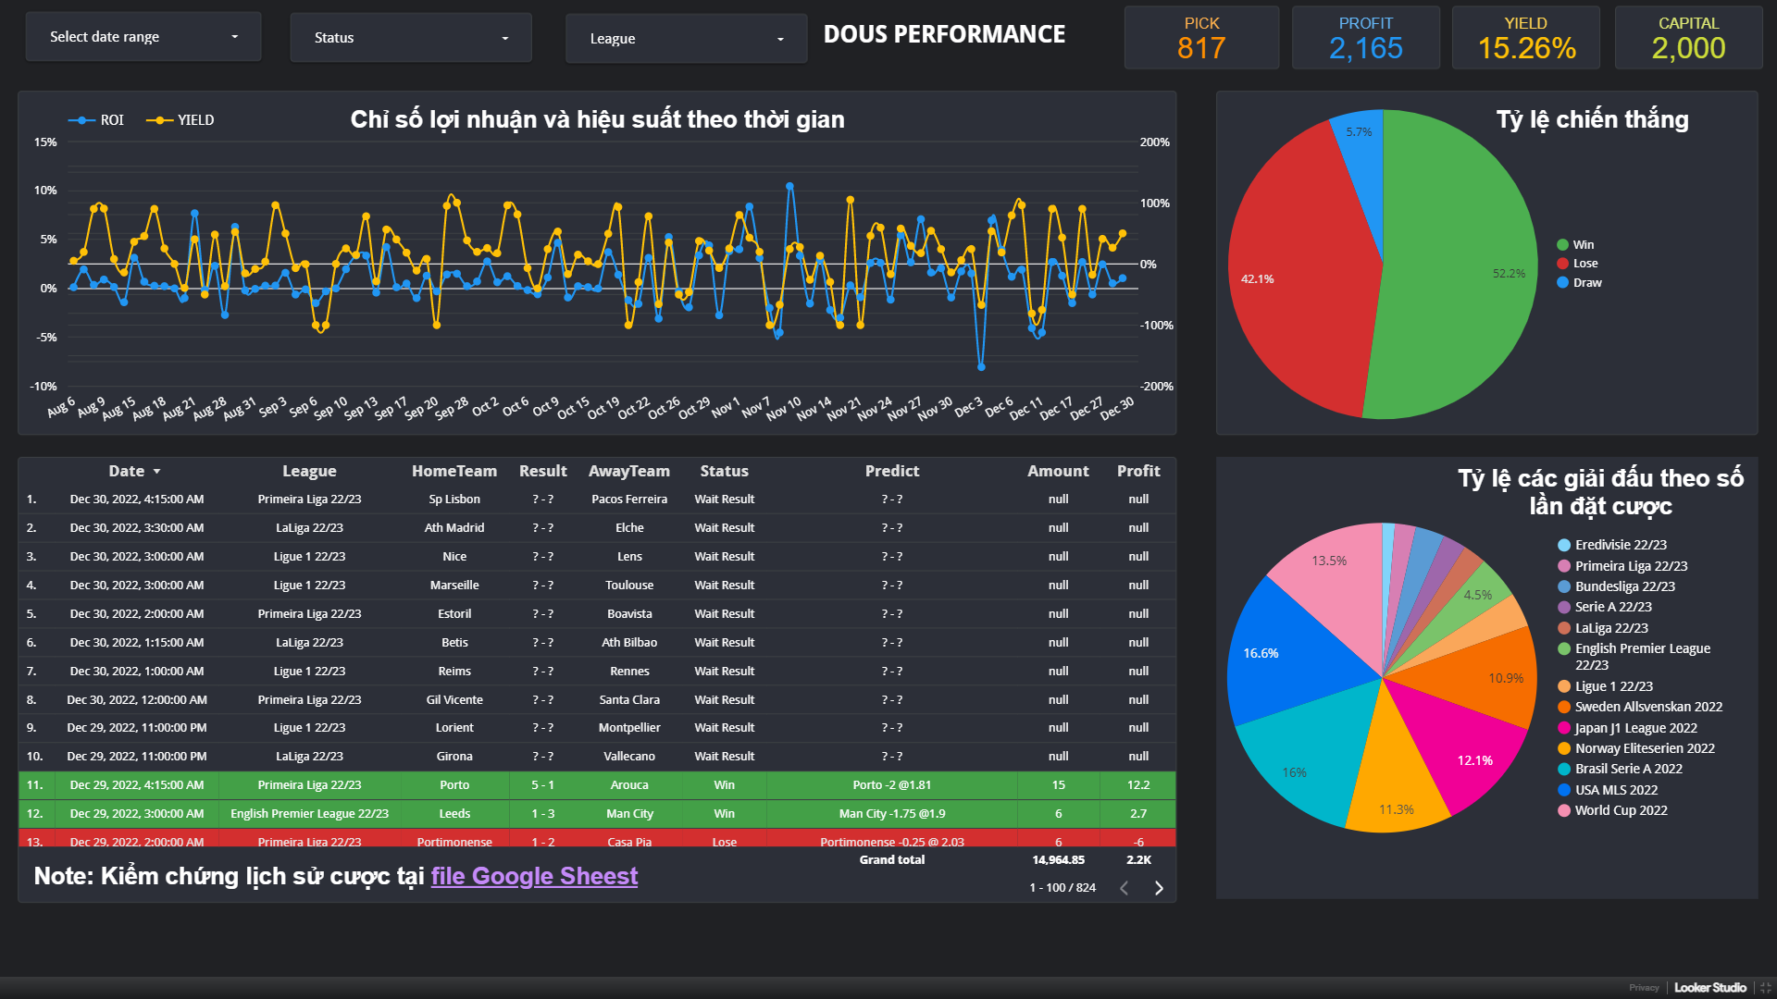Sort table by League column header
The image size is (1777, 999).
309,472
